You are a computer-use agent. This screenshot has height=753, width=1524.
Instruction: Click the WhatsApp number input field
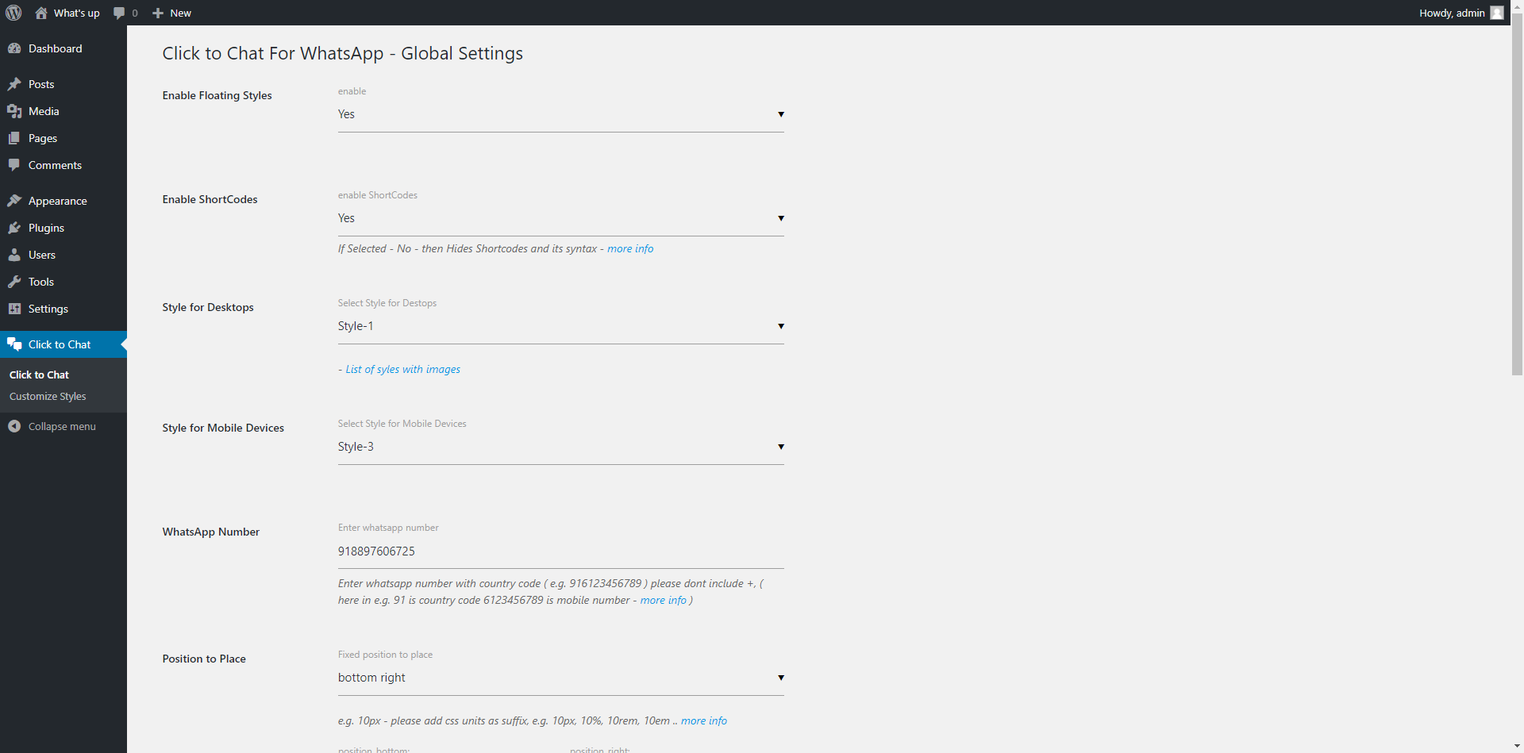560,551
